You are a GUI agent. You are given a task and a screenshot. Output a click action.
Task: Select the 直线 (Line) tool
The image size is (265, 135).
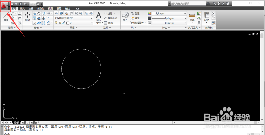point(6,17)
